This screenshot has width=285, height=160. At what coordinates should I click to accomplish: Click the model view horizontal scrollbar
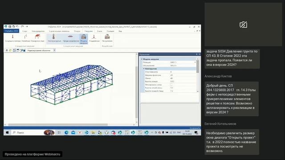tap(58, 124)
